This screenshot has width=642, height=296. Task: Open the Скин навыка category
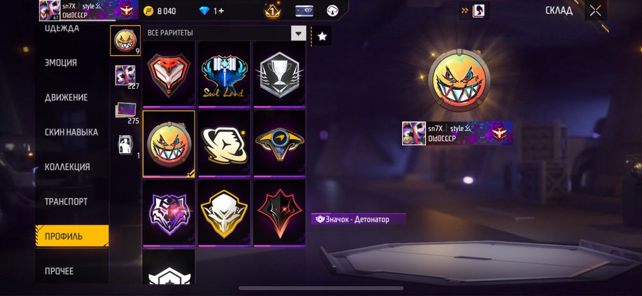(71, 132)
